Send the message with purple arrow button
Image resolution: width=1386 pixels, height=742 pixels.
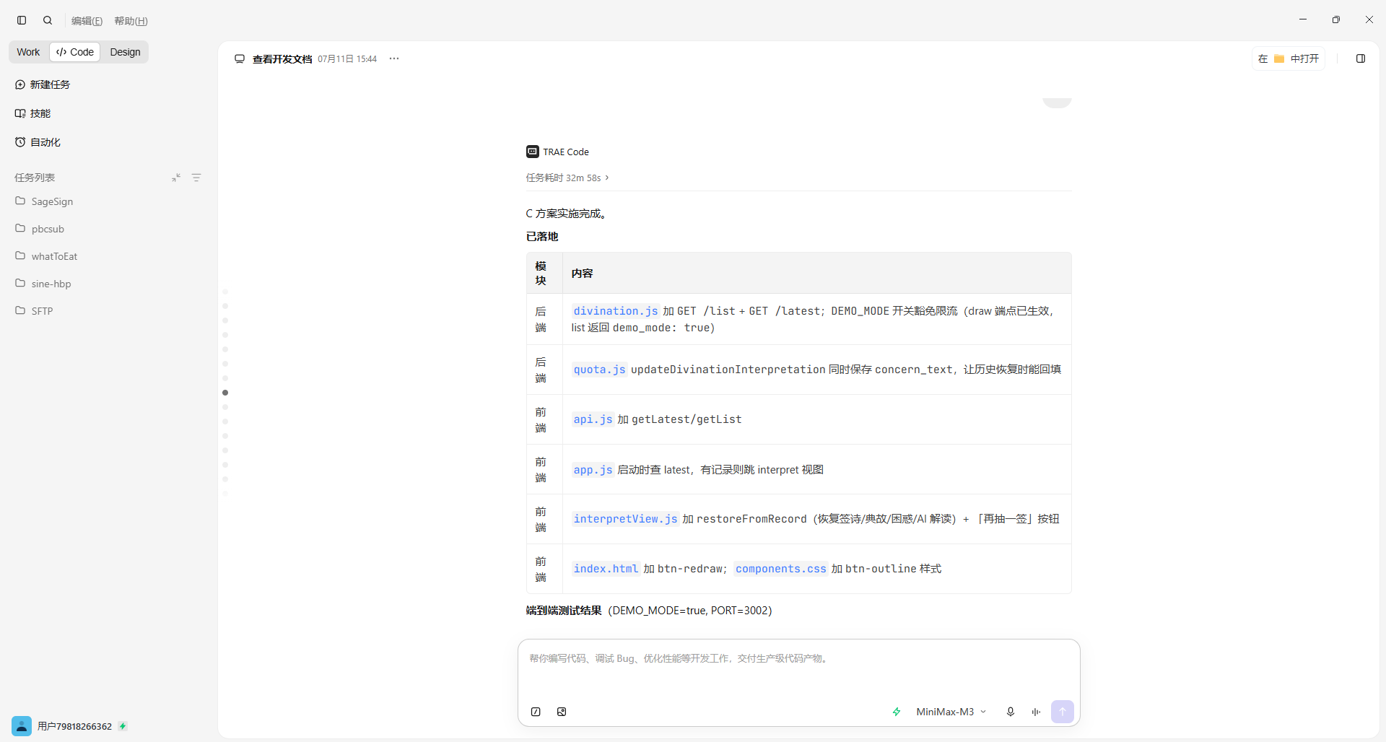tap(1063, 712)
